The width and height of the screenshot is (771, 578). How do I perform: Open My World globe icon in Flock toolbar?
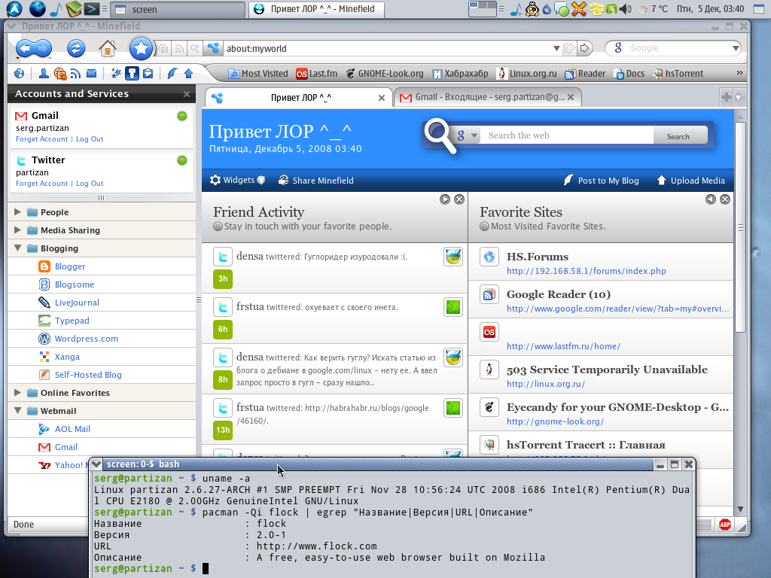tap(19, 74)
